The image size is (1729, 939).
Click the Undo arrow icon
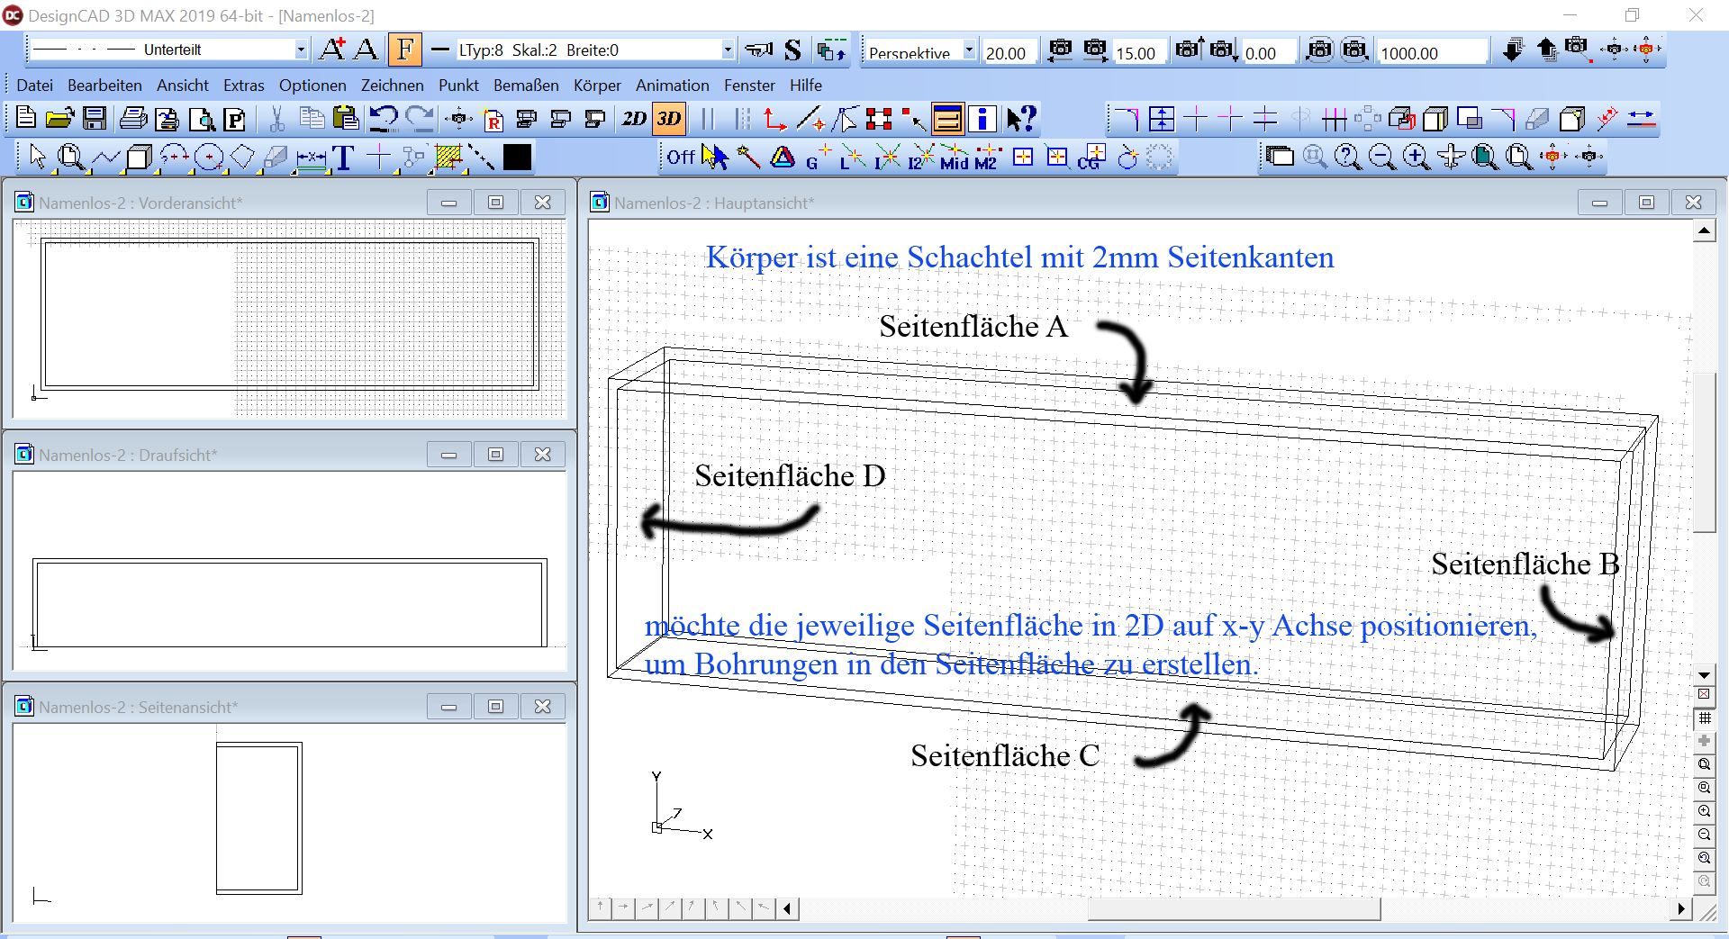point(384,119)
